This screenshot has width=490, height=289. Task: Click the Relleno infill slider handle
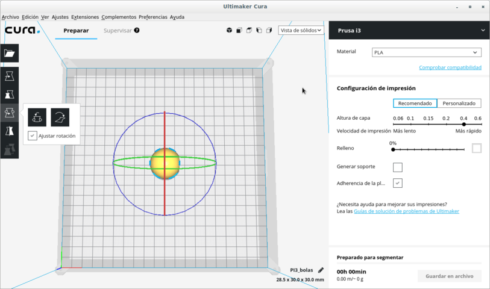[393, 149]
